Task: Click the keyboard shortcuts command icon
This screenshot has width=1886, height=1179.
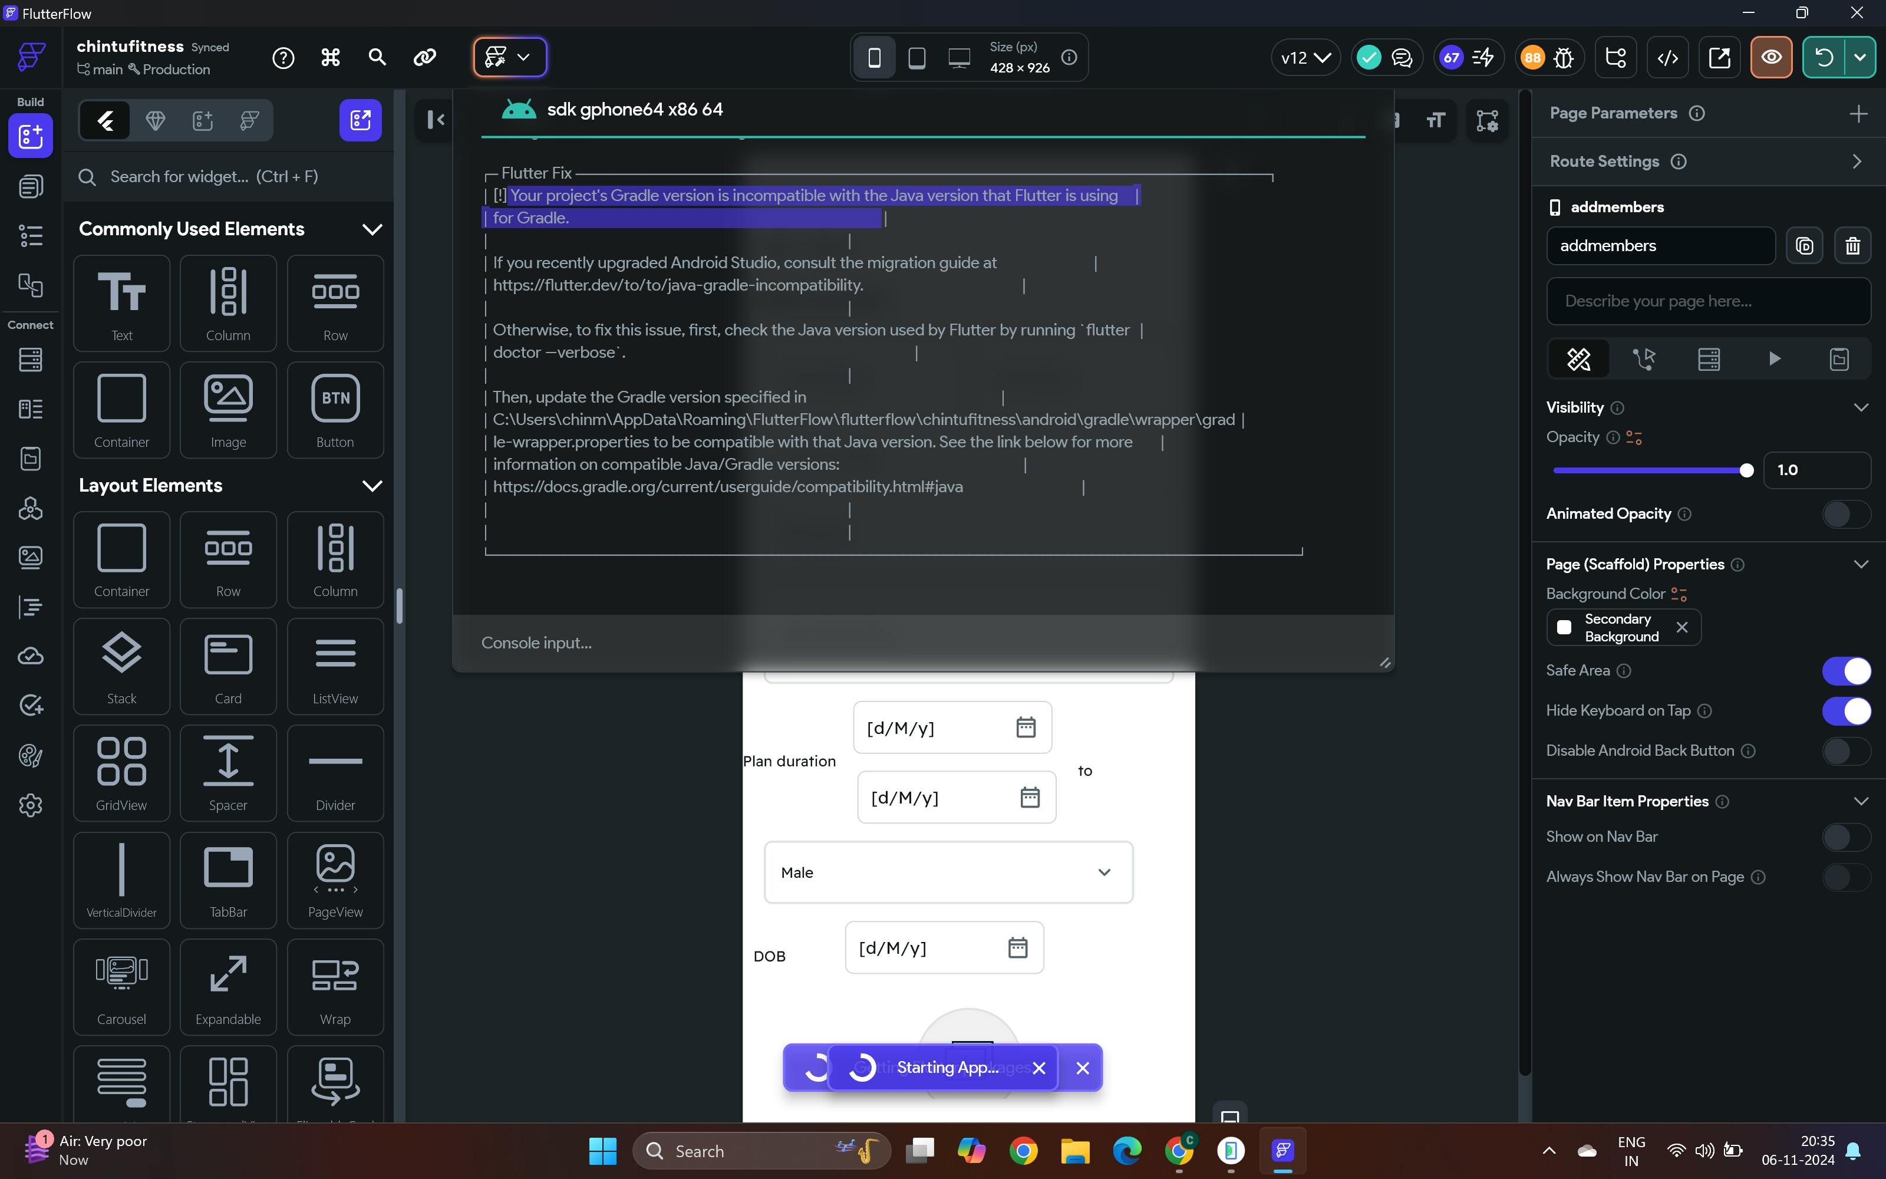Action: coord(331,58)
